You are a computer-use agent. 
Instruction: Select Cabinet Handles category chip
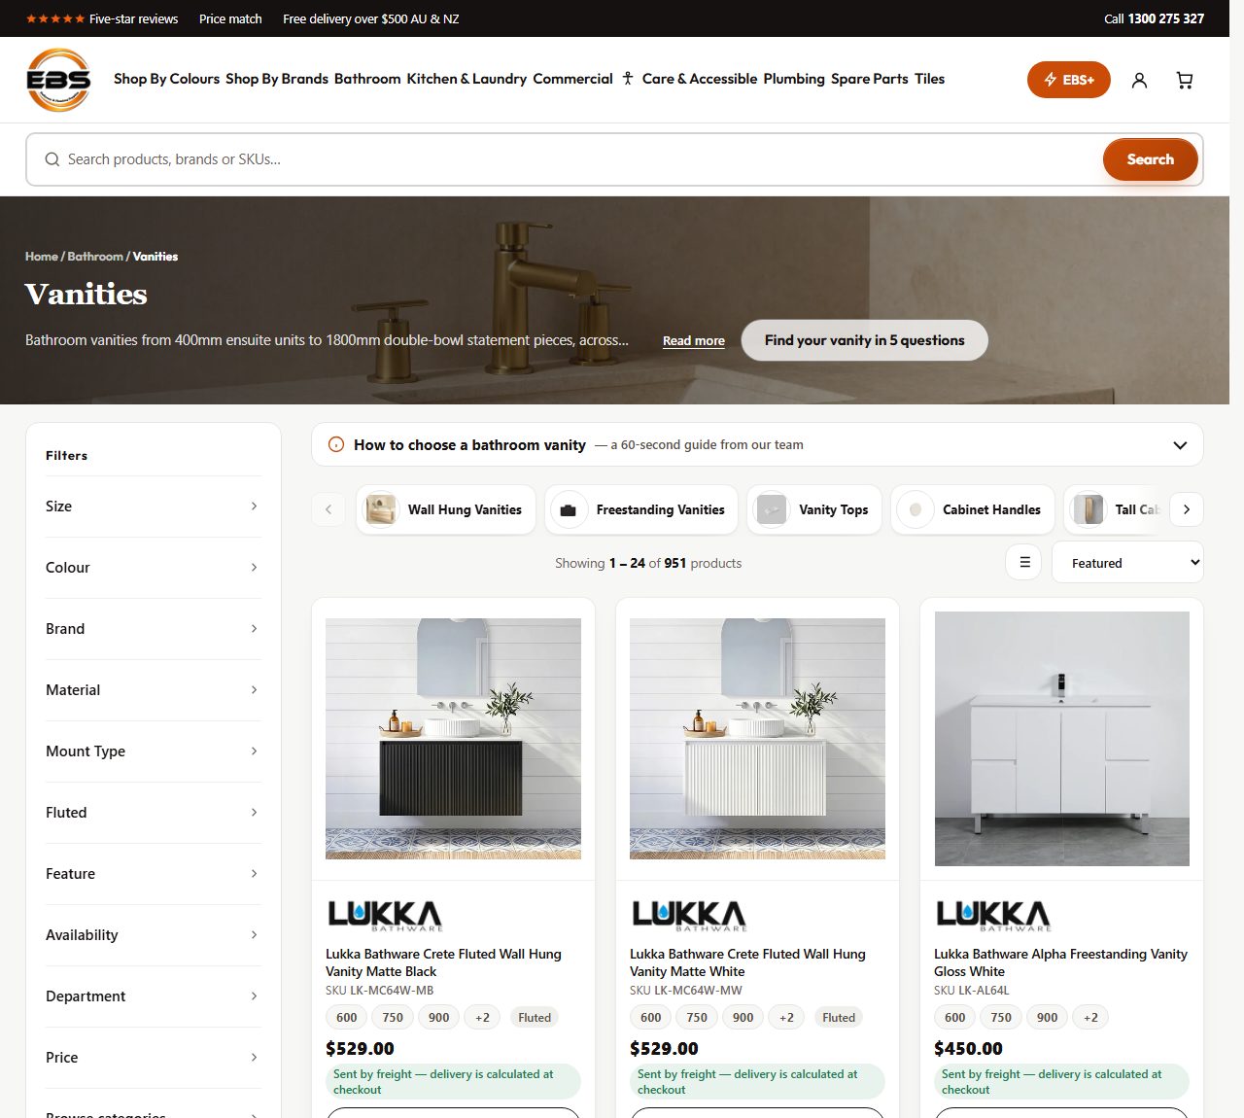click(x=973, y=509)
